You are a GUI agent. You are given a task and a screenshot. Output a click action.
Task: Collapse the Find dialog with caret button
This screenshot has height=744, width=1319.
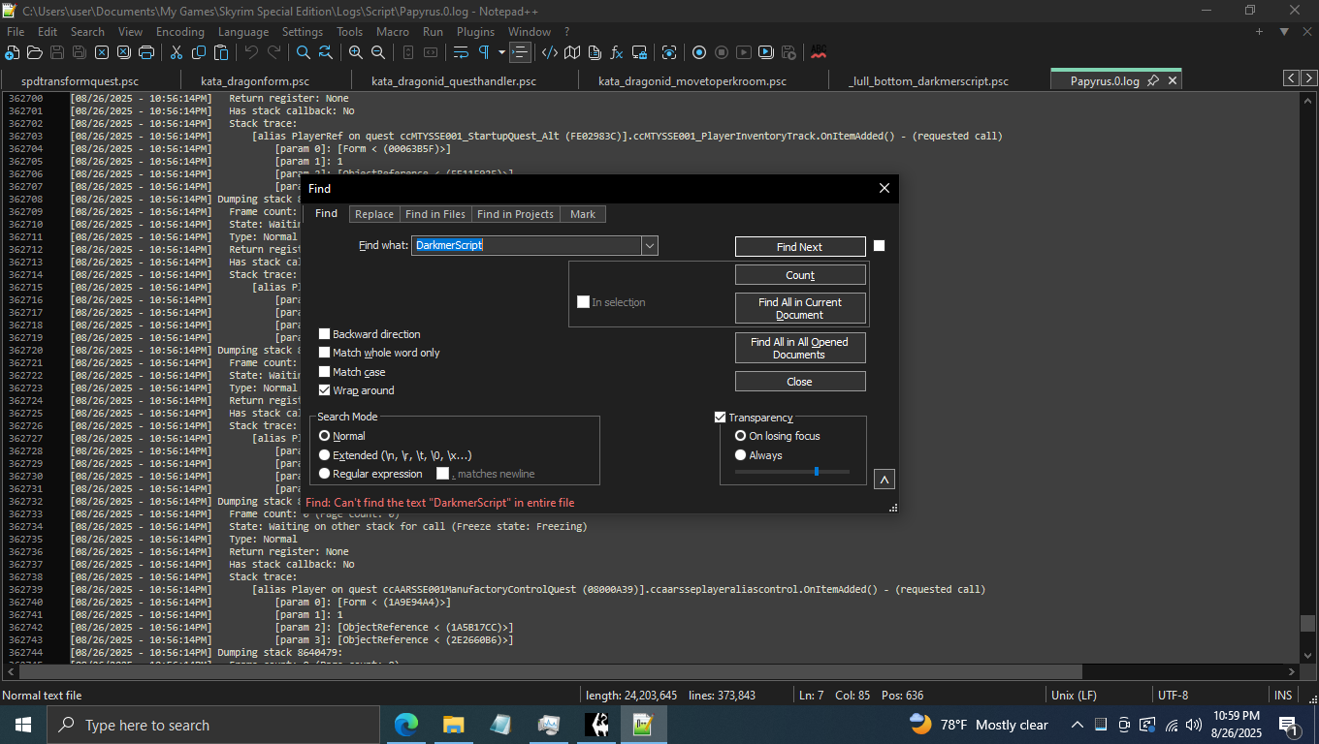click(x=884, y=479)
